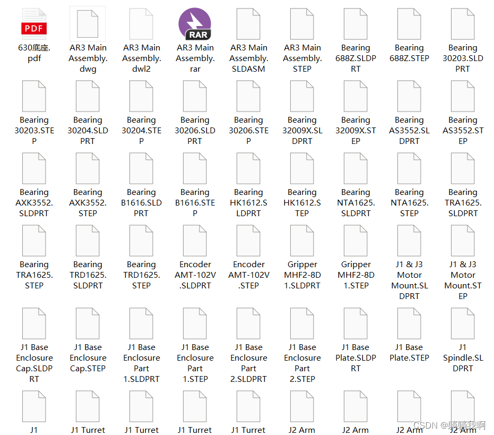Select the Bearing 30206.STEP file icon
The image size is (494, 435).
248,96
